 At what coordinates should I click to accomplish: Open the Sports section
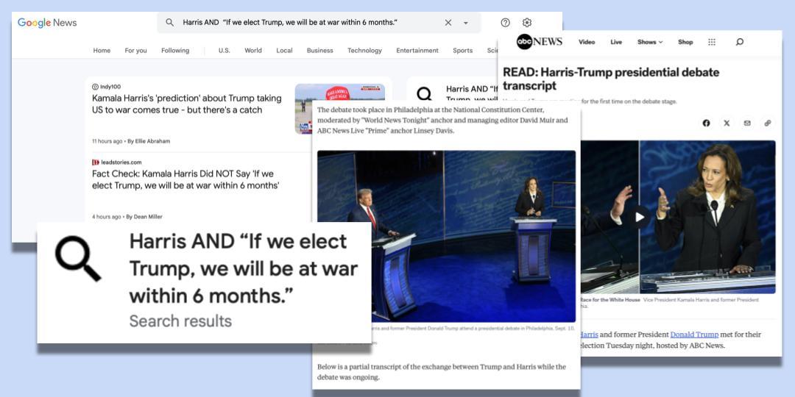[462, 51]
